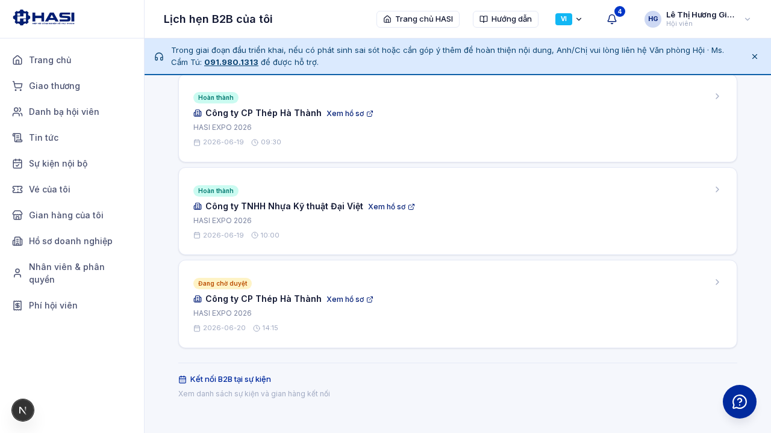Expand Thép Hà Thành 14:15 appointment chevron
Screen dimensions: 771x433
pos(717,282)
